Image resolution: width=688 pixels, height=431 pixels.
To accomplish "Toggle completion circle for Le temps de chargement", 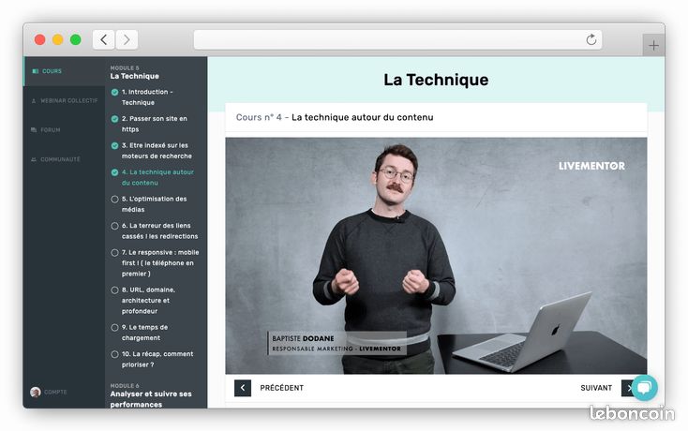I will [x=114, y=328].
